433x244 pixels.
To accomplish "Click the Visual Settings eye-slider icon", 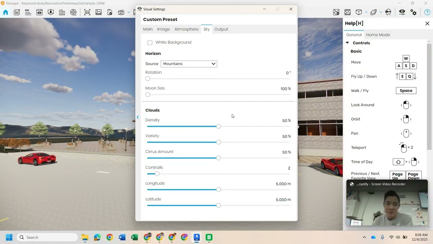I will [402, 12].
